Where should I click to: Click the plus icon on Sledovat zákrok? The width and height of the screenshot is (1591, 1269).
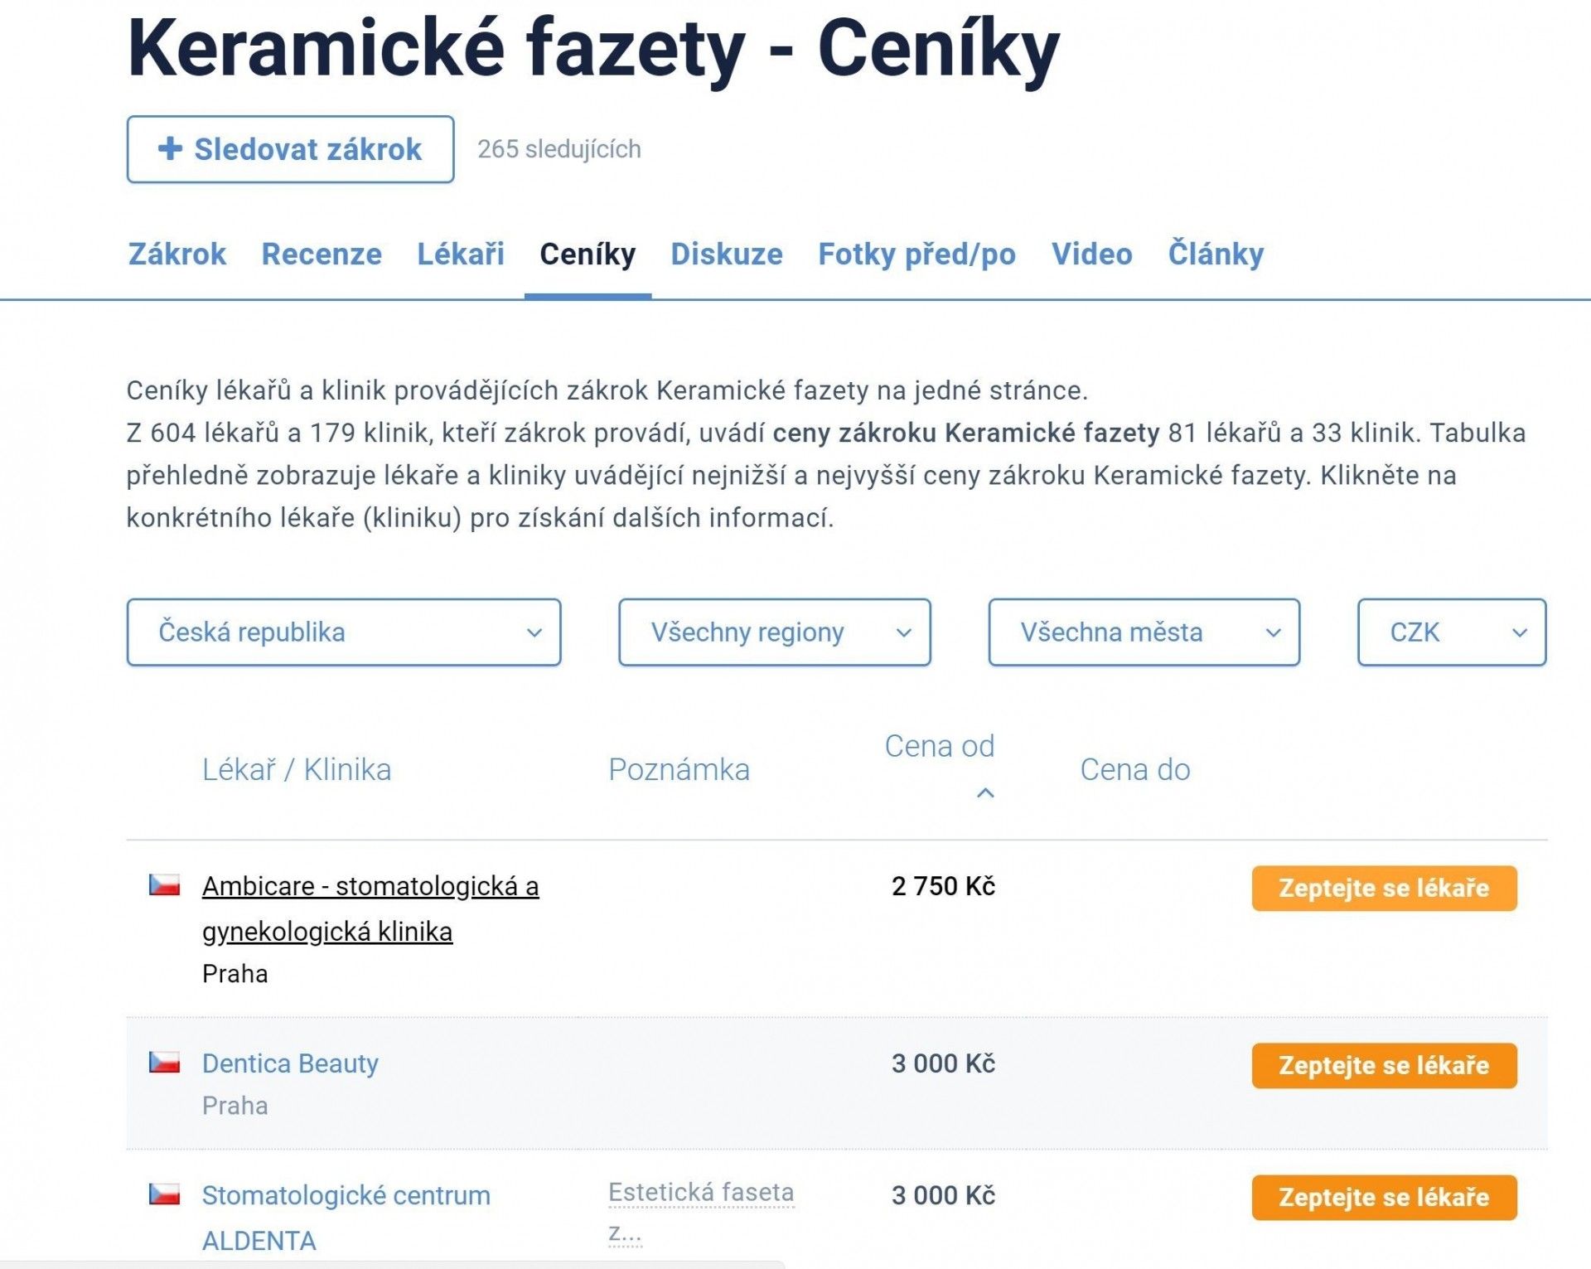(170, 148)
